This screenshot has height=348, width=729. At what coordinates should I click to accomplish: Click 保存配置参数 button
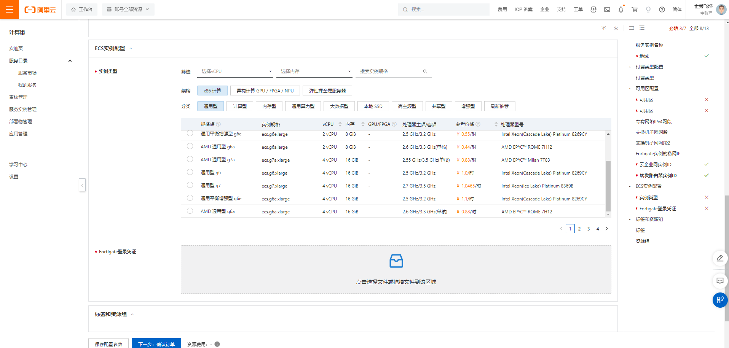pos(108,344)
